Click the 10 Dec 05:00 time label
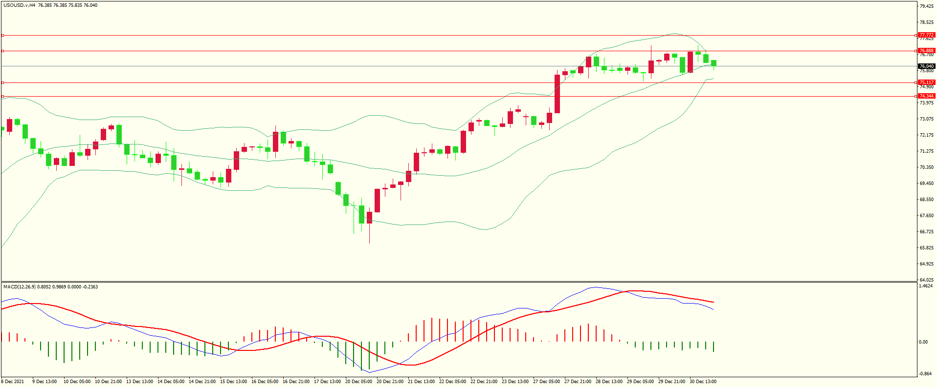 [77, 382]
